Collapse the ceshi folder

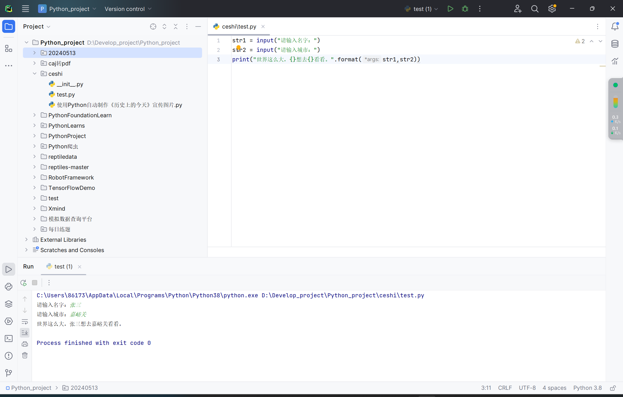(34, 73)
